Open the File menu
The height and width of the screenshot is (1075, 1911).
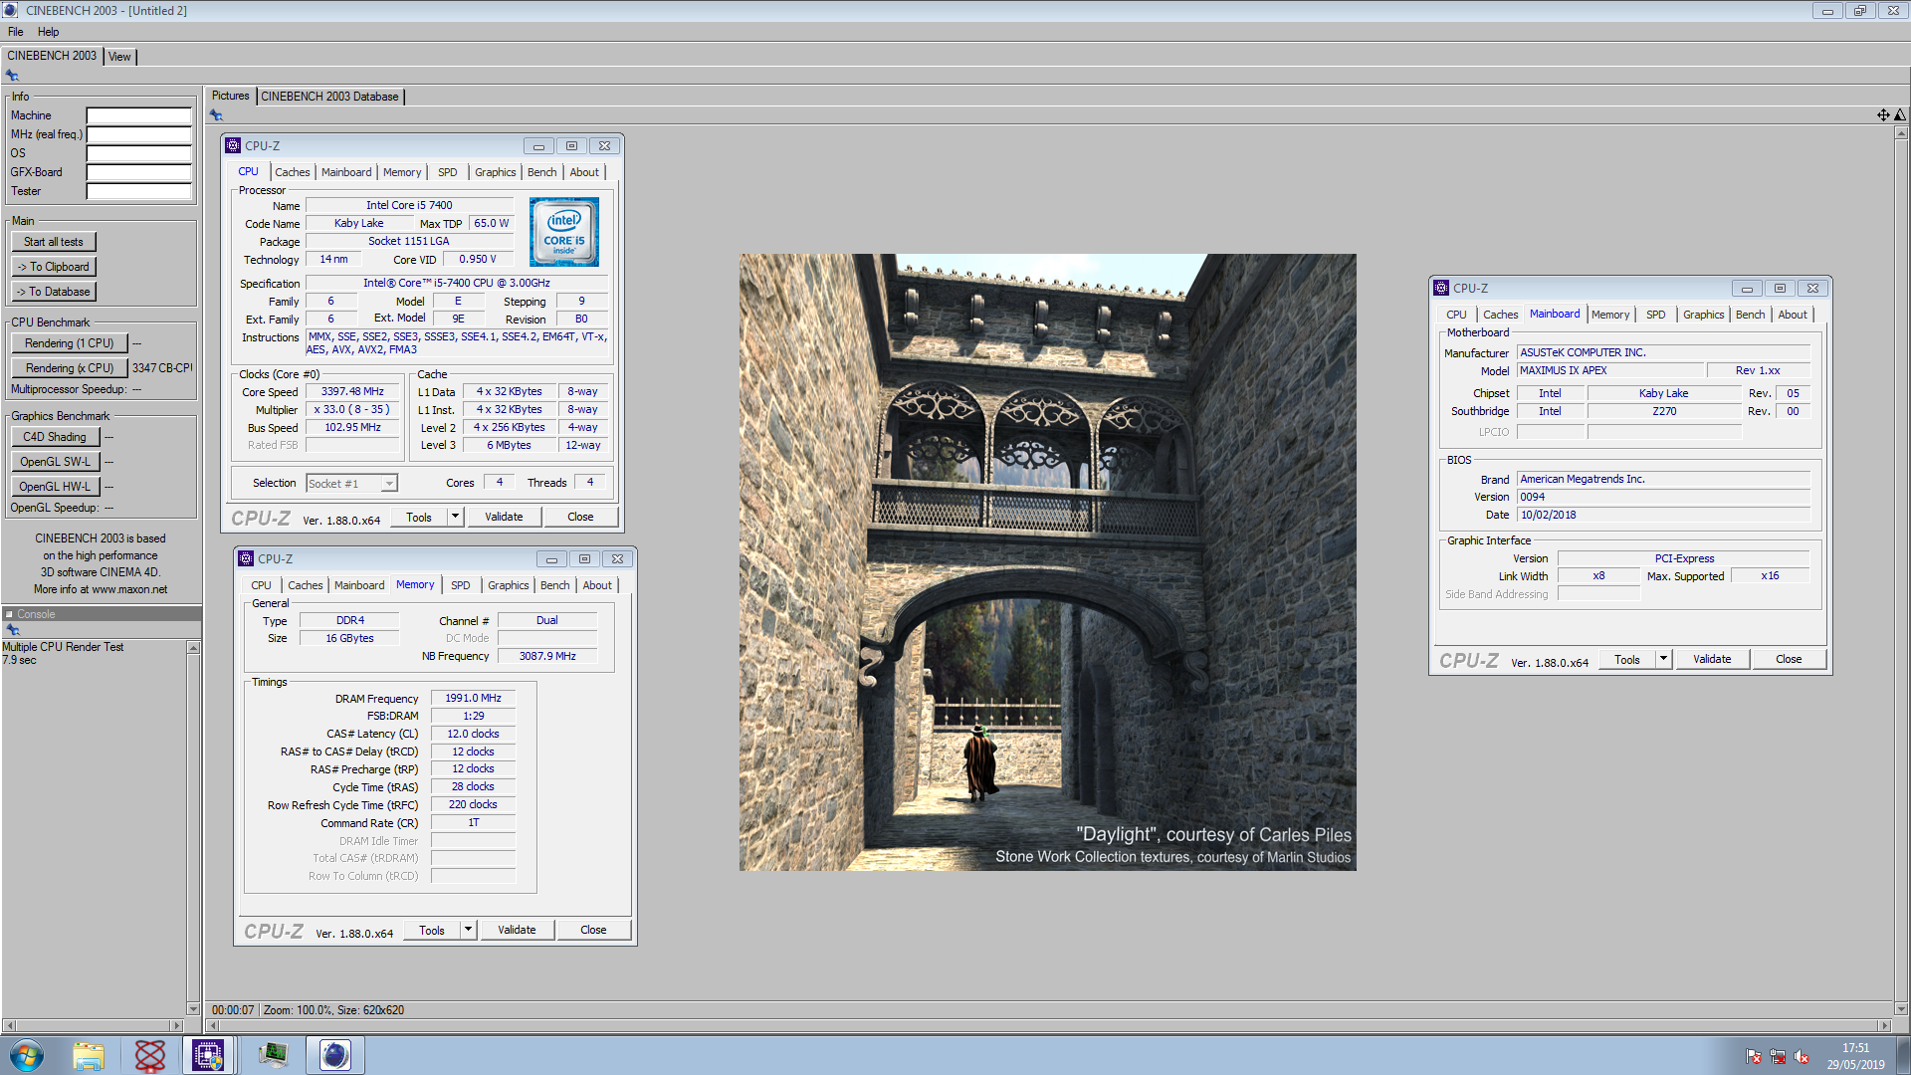point(16,32)
